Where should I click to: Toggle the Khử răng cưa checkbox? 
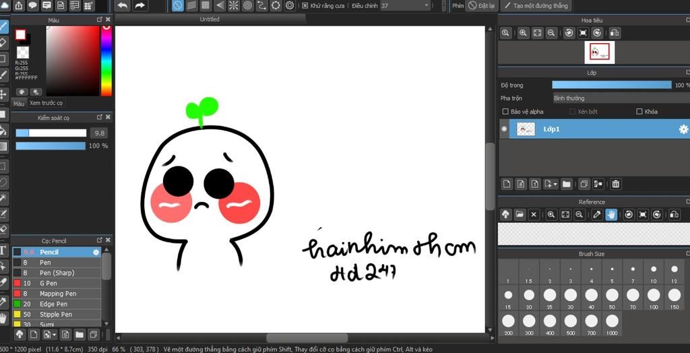305,5
